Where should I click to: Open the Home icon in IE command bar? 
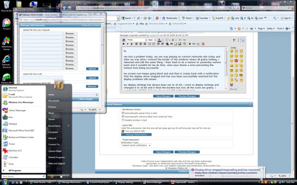(x=231, y=28)
